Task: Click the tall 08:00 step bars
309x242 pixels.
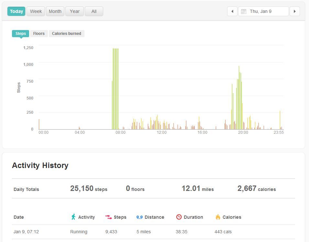Action: point(115,89)
